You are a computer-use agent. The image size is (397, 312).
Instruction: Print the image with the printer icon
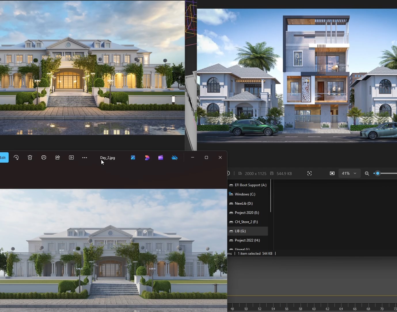click(44, 157)
